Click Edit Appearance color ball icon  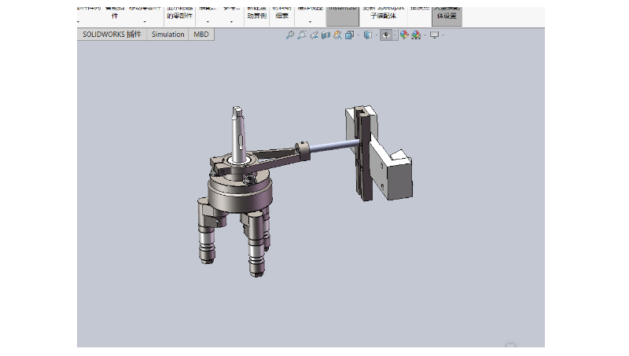[x=404, y=35]
